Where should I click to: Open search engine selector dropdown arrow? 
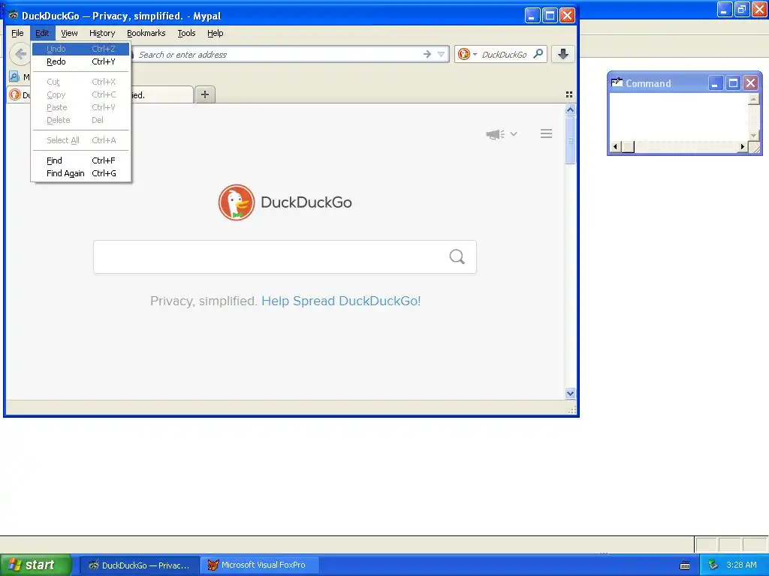(475, 54)
